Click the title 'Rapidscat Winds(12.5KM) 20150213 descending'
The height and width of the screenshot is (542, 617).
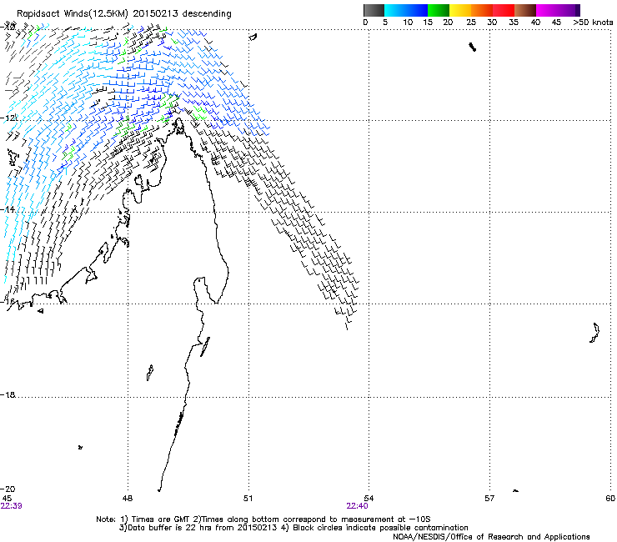(124, 14)
